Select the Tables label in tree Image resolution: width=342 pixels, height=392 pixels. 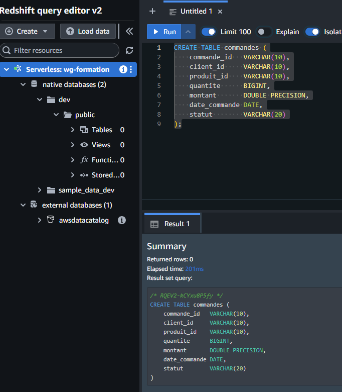(x=102, y=130)
